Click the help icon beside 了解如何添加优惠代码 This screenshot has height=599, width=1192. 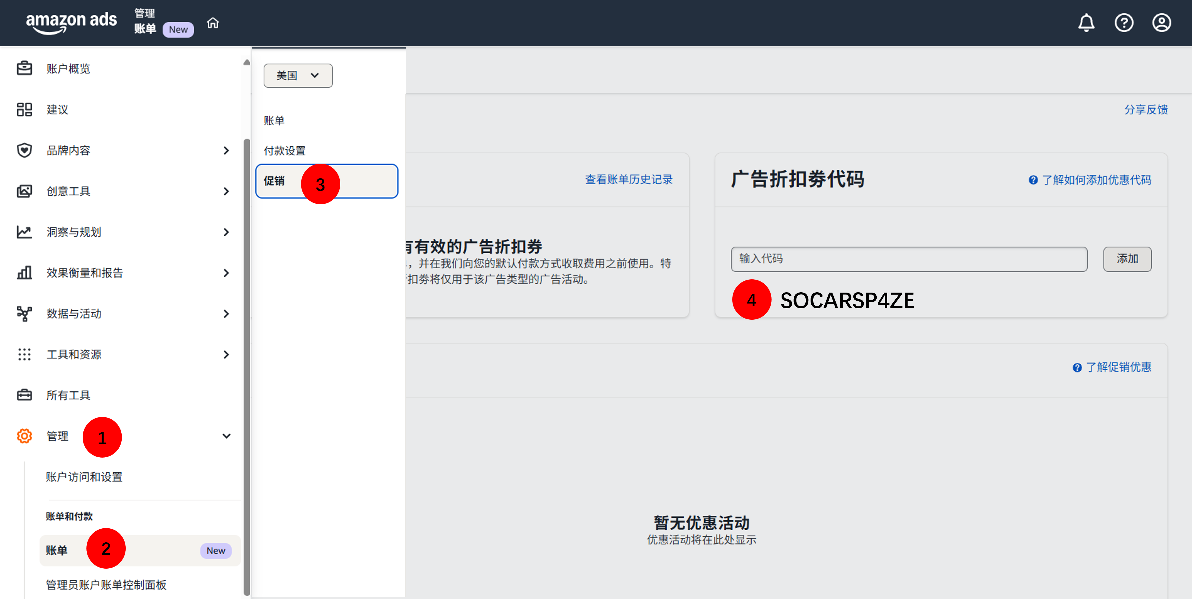pyautogui.click(x=1033, y=180)
